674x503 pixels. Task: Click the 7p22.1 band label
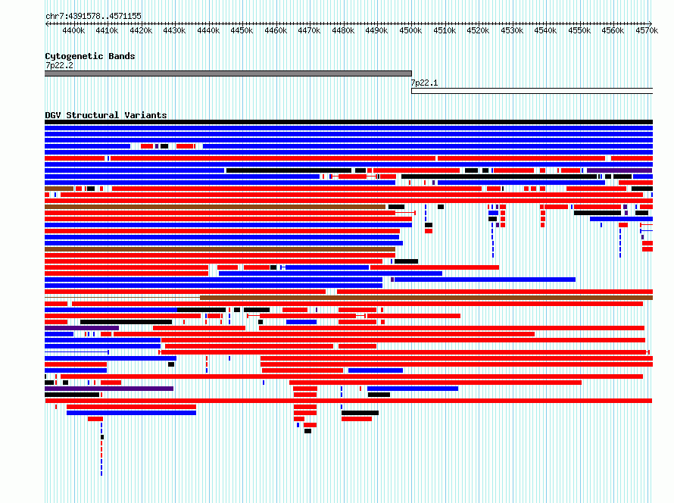(424, 83)
